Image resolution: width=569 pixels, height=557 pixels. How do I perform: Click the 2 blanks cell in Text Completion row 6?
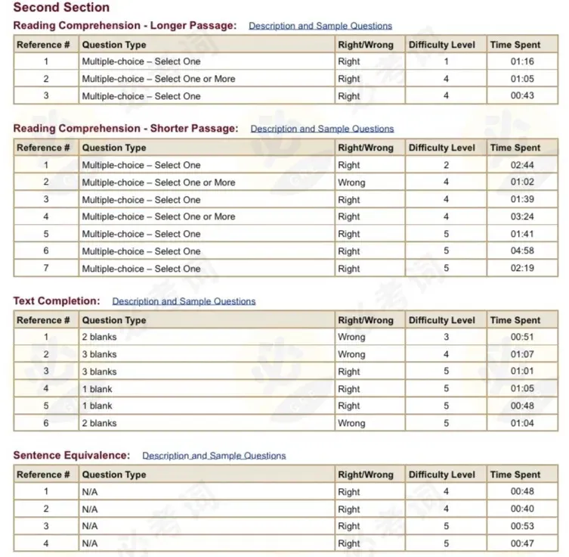(100, 423)
